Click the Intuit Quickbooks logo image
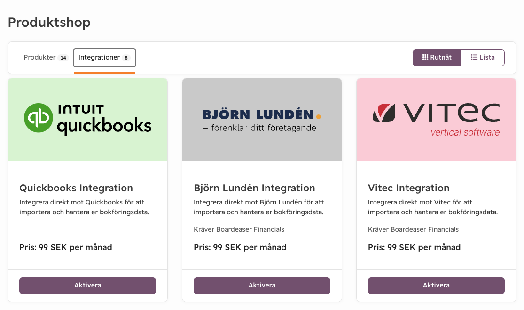 pos(88,119)
